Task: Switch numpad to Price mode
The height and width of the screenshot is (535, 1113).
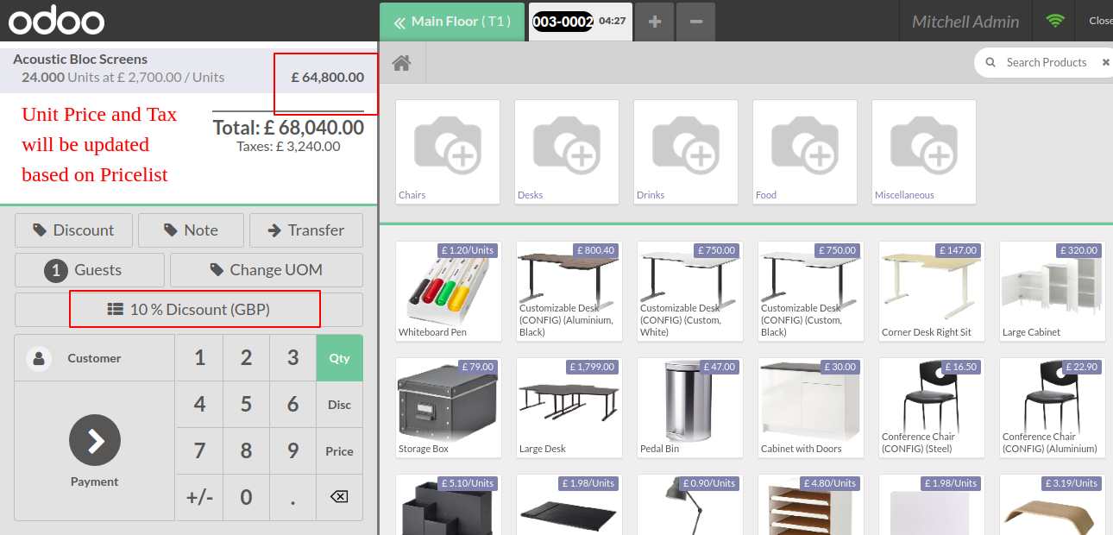Action: coord(339,450)
